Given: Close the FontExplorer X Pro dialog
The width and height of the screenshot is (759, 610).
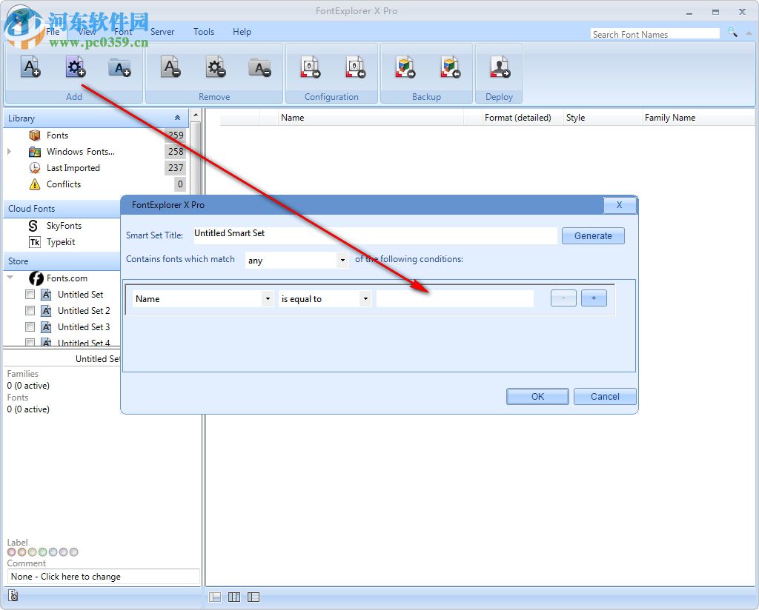Looking at the screenshot, I should [x=619, y=205].
